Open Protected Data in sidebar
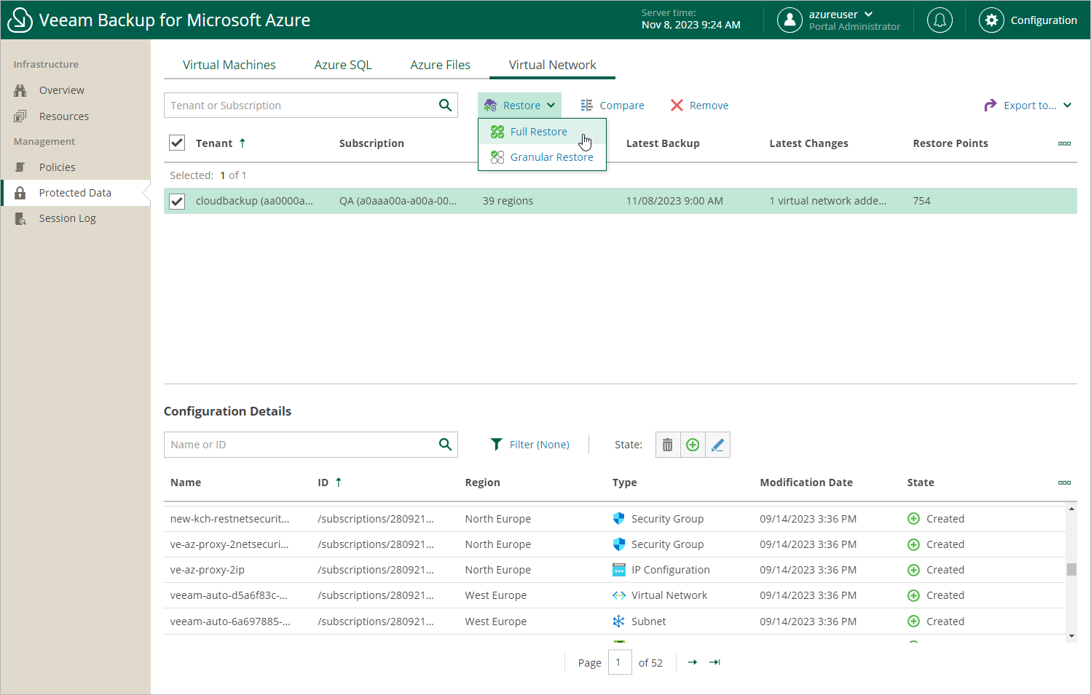Viewport: 1091px width, 695px height. point(76,193)
